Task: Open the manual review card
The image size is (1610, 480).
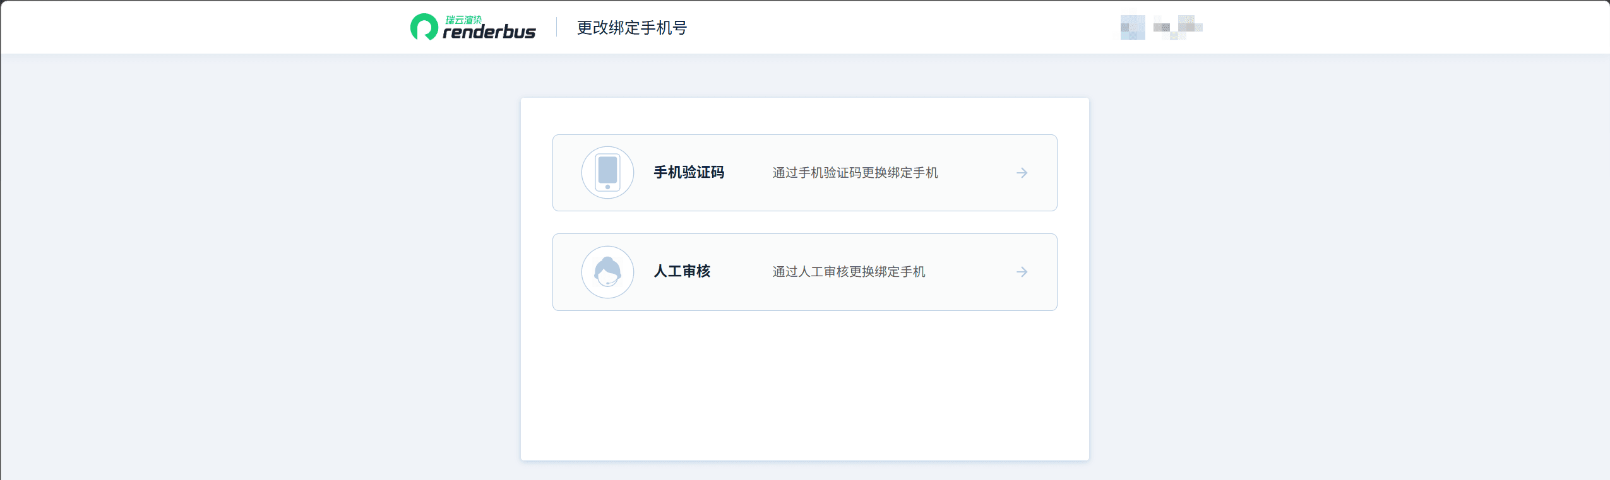Action: pyautogui.click(x=804, y=272)
